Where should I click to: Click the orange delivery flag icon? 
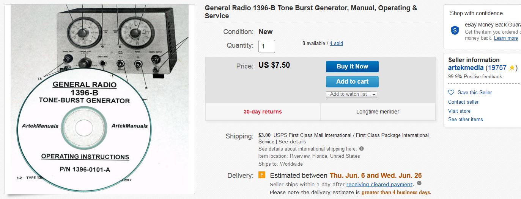(262, 175)
